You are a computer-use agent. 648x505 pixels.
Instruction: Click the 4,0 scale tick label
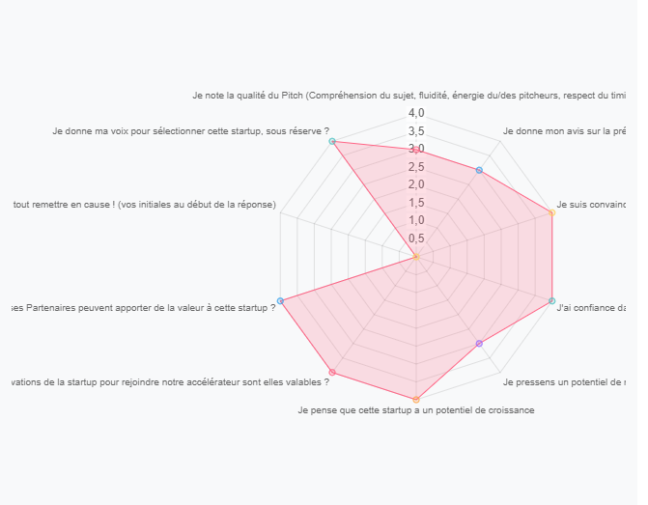click(416, 113)
